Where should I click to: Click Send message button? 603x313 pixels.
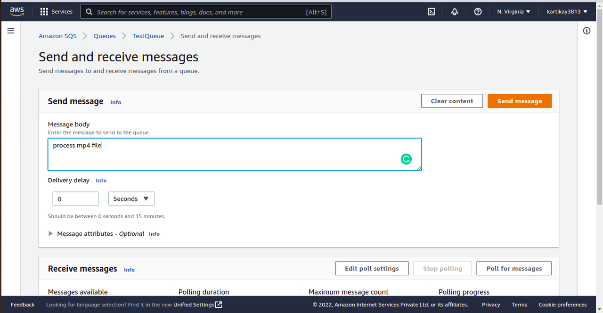click(520, 101)
